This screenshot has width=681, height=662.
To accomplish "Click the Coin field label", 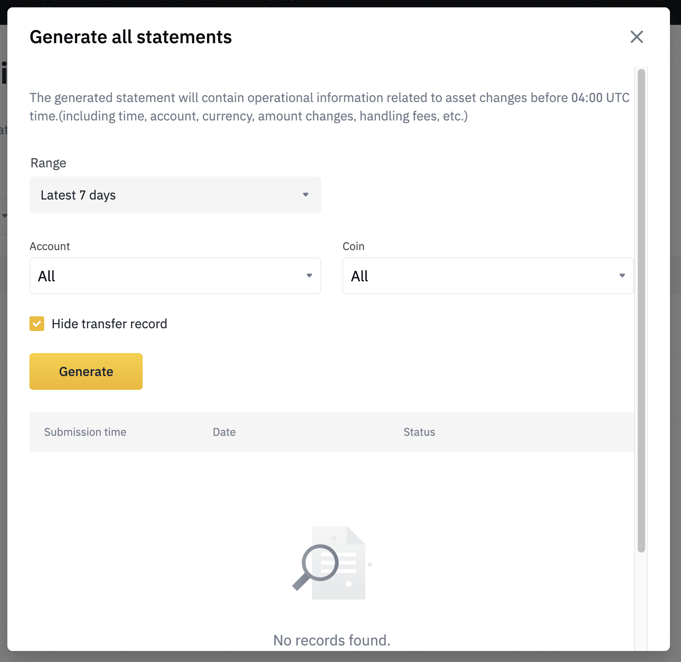I will [353, 246].
